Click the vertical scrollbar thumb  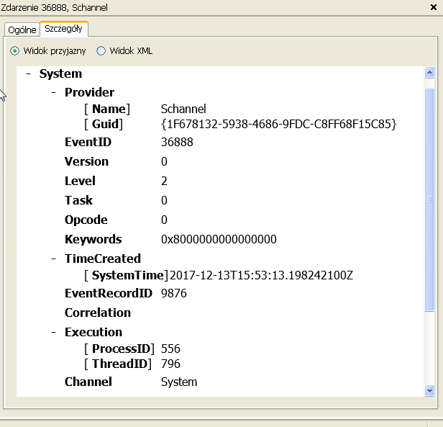[429, 199]
